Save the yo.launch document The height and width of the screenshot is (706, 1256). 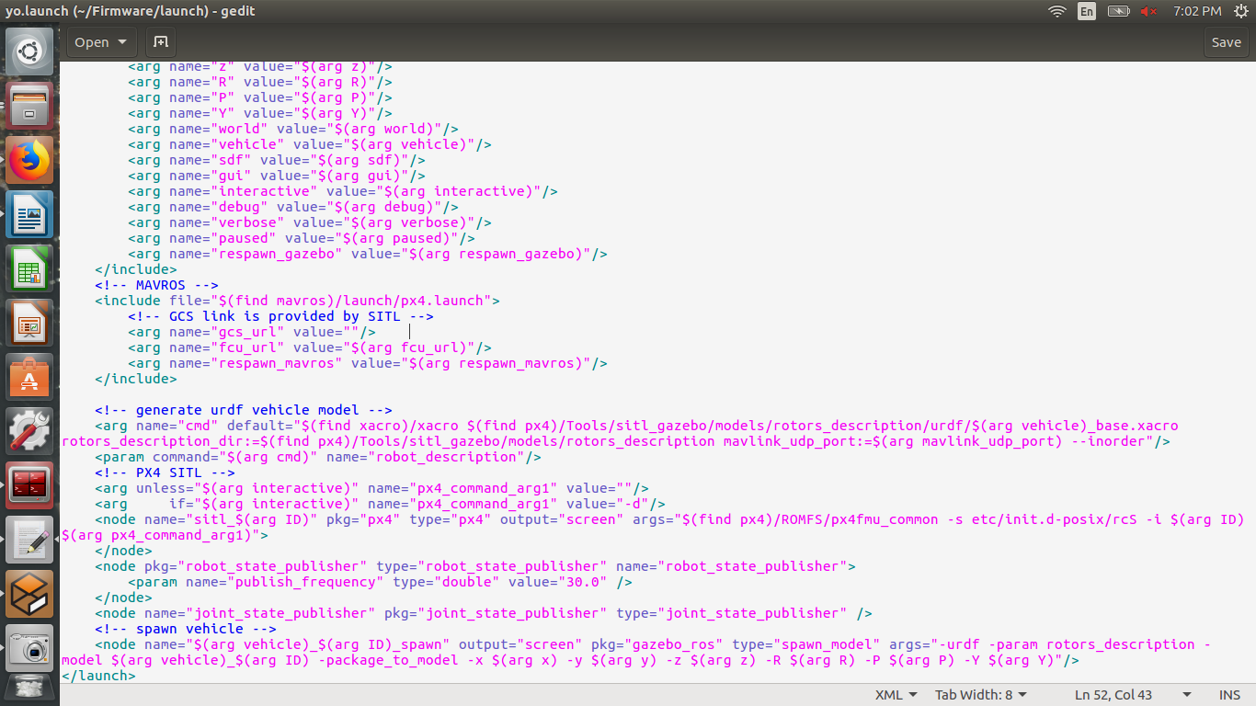(1227, 42)
